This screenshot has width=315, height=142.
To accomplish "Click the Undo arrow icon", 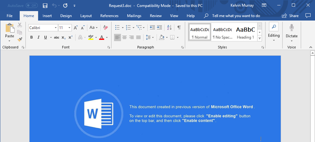I will click(x=54, y=6).
